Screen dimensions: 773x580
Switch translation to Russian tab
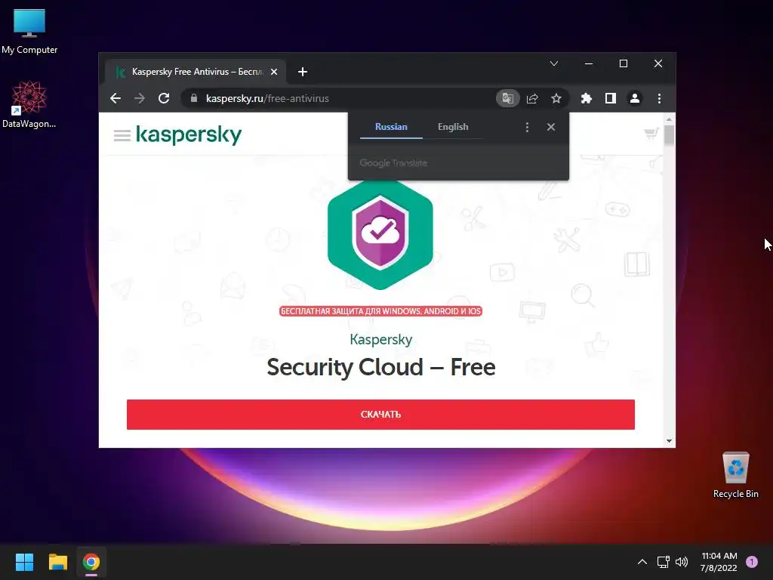pos(391,127)
